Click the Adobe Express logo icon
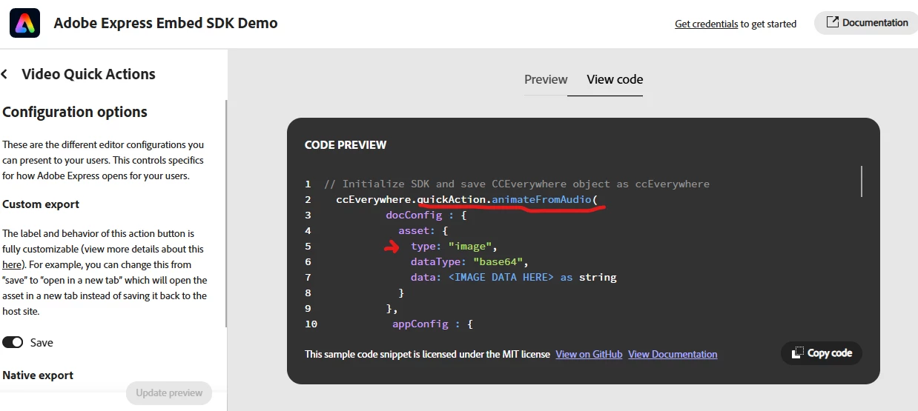This screenshot has width=918, height=411. [x=25, y=23]
